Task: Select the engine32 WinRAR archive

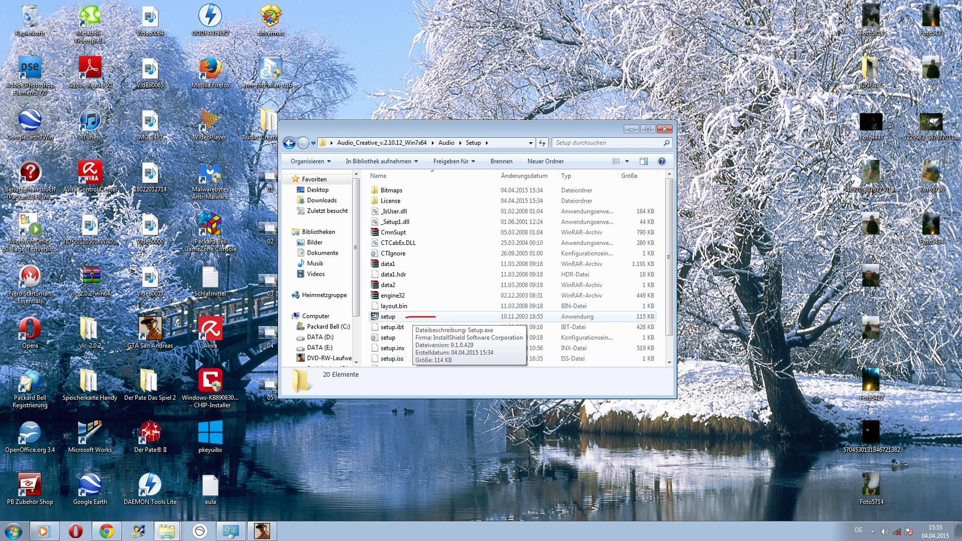Action: [x=513, y=296]
